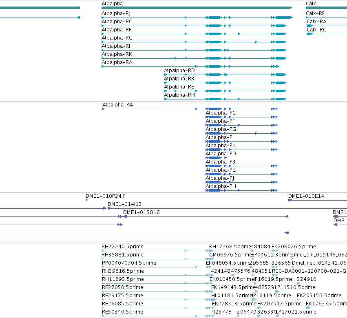Select EST HL01181.5prime
Viewport: 347px width, 318px height.
click(x=232, y=296)
